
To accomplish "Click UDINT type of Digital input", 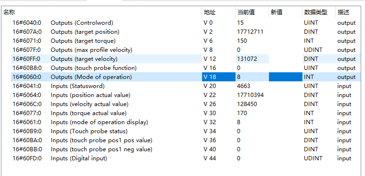I will point(313,158).
